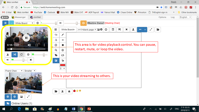
Task: Open the Options menu
Action: pyautogui.click(x=162, y=17)
